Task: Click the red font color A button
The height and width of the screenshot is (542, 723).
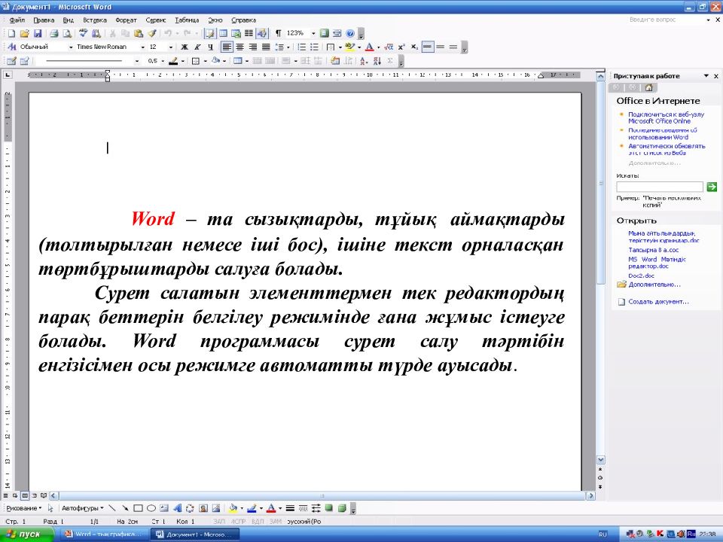Action: (369, 47)
